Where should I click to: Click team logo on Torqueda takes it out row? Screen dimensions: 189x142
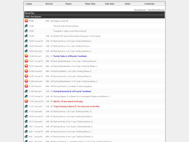tap(26, 31)
